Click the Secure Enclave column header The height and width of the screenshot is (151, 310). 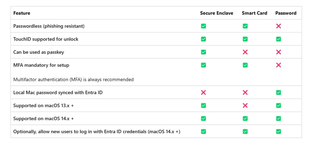pyautogui.click(x=217, y=13)
